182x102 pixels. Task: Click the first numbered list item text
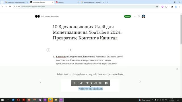[x=89, y=60]
